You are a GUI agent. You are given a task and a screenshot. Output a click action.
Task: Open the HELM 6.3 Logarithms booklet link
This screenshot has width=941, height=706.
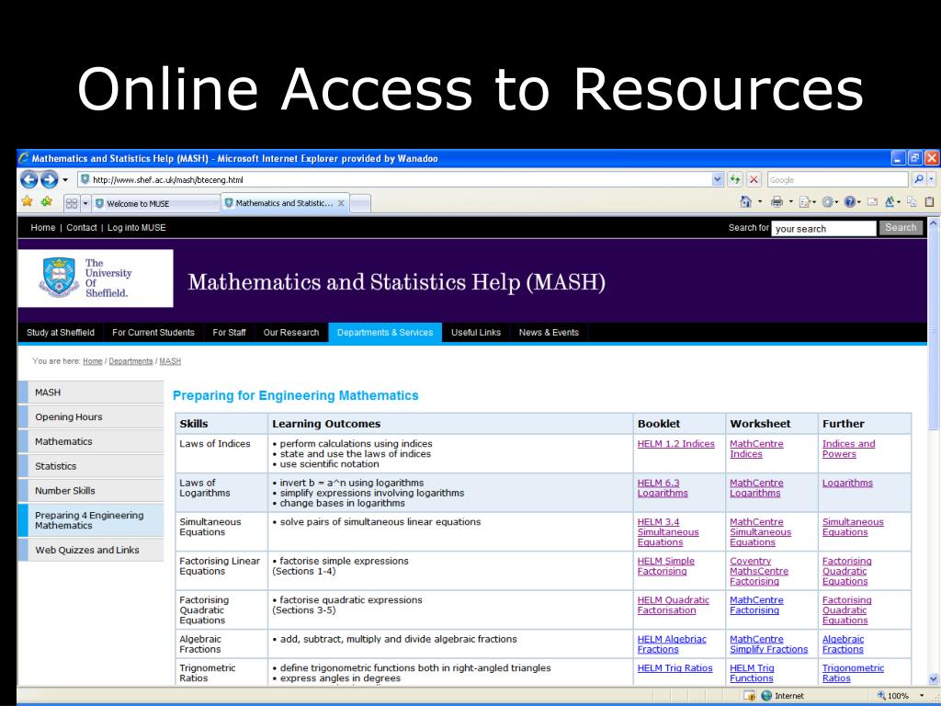coord(663,488)
